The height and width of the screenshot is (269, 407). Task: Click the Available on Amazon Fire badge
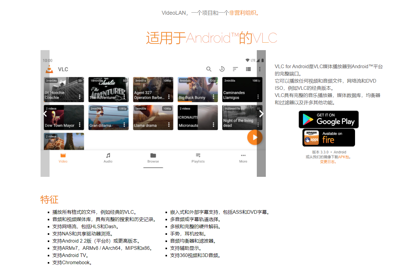tap(329, 138)
